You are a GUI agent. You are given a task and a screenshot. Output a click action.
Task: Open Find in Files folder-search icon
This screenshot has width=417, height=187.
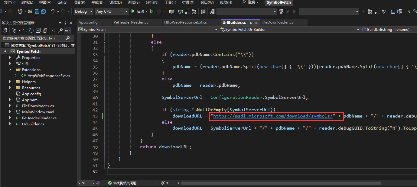(x=171, y=11)
